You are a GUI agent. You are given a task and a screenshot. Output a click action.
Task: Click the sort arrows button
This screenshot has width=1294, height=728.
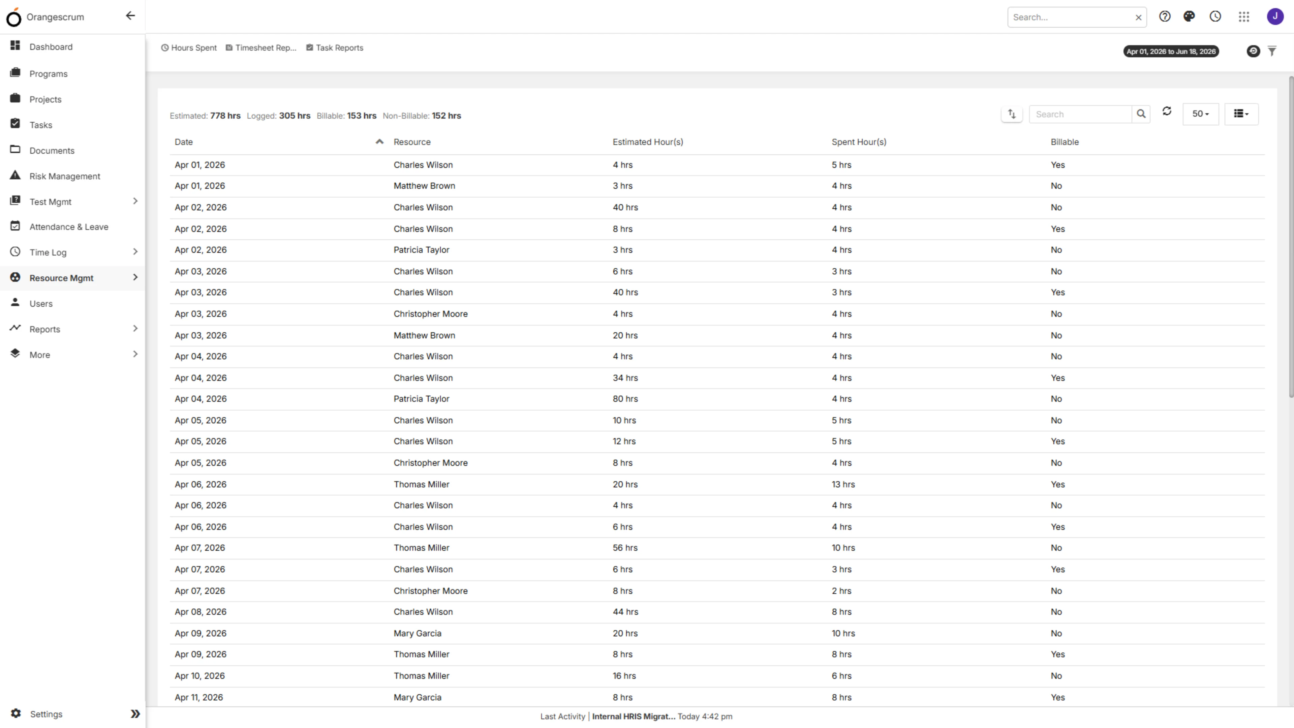[x=1012, y=114]
